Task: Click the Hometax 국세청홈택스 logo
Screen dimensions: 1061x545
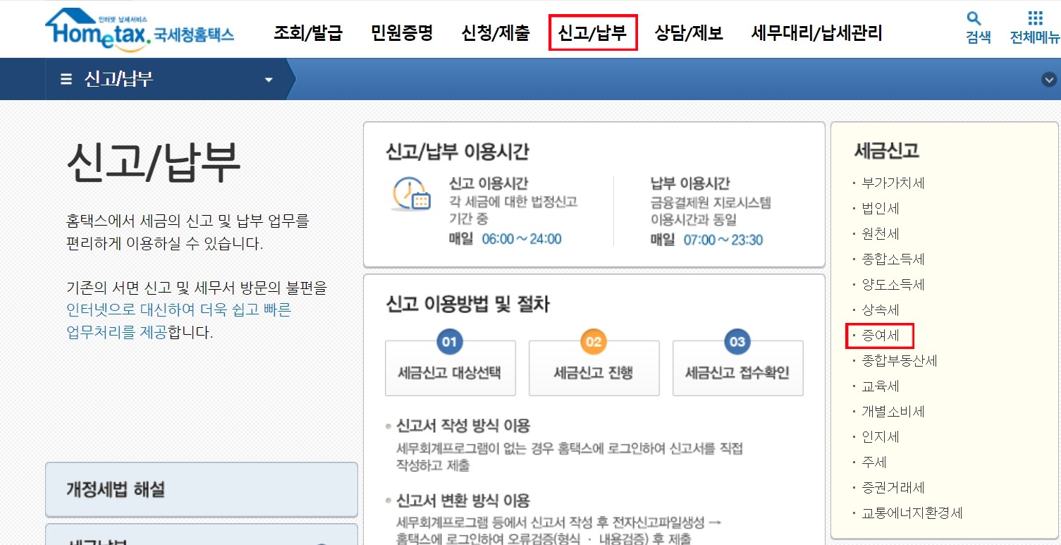Action: pyautogui.click(x=140, y=31)
